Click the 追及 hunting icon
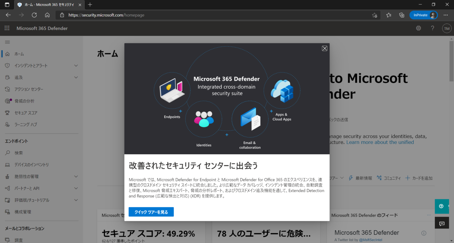This screenshot has height=243, width=454. pyautogui.click(x=8, y=77)
